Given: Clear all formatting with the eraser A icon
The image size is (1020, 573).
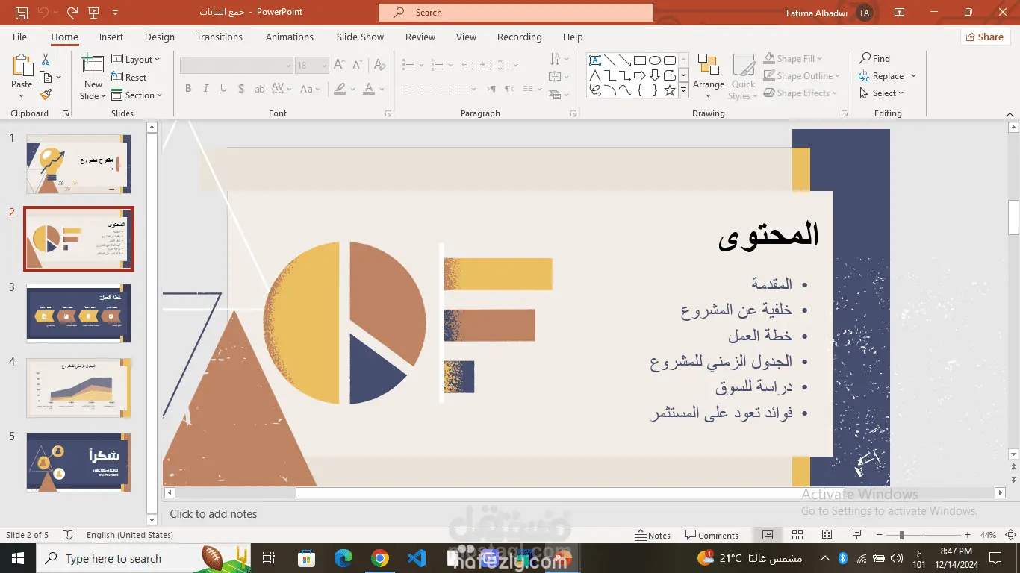Looking at the screenshot, I should pyautogui.click(x=379, y=65).
